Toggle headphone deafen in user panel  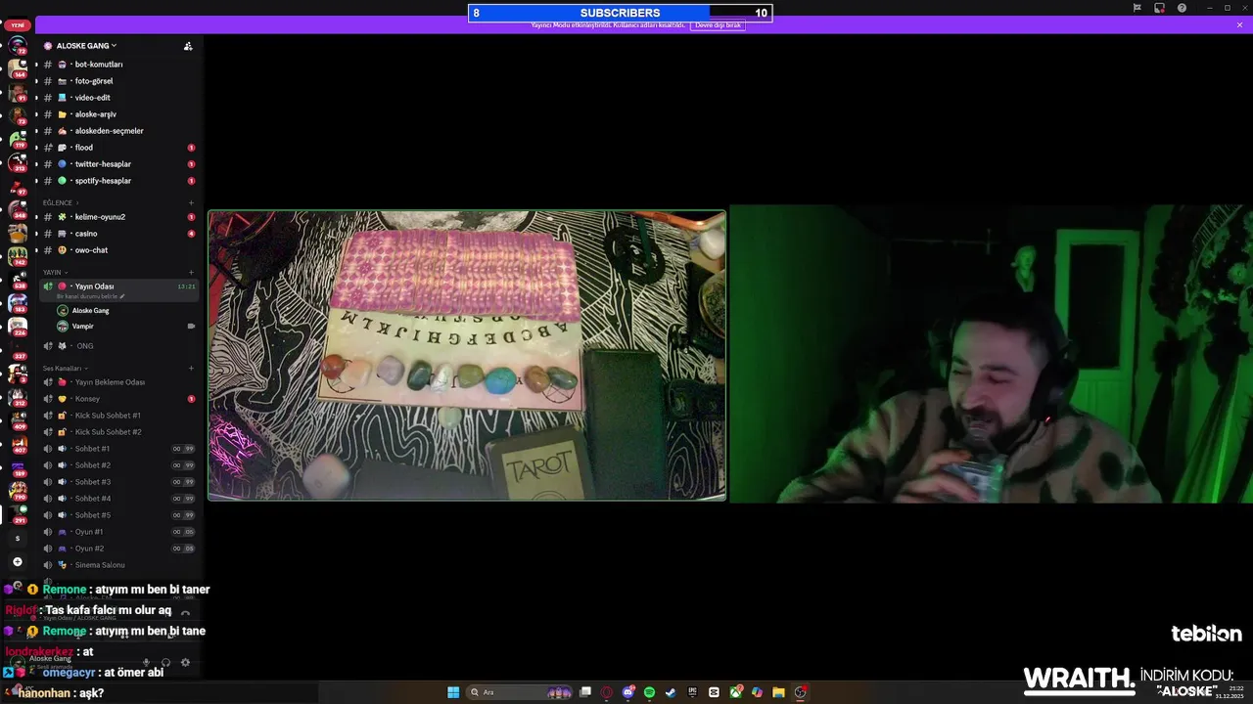pos(165,663)
